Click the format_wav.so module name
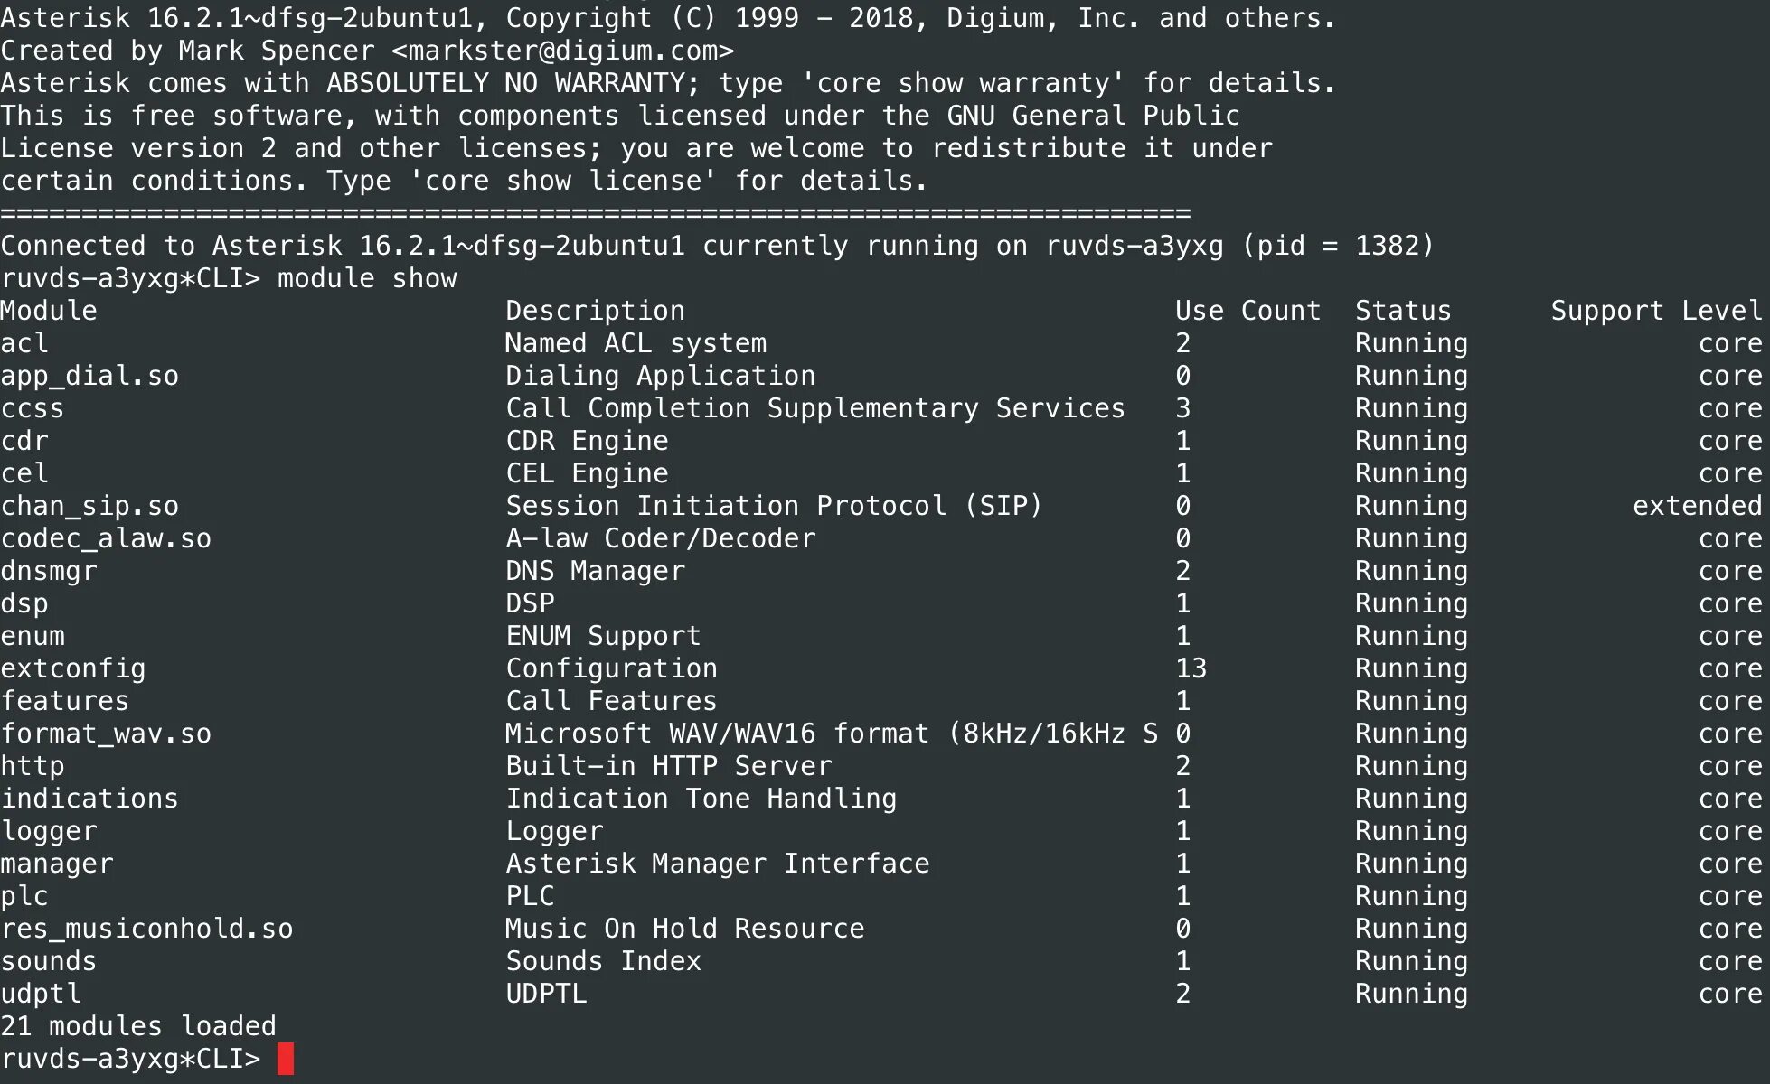 coord(106,734)
